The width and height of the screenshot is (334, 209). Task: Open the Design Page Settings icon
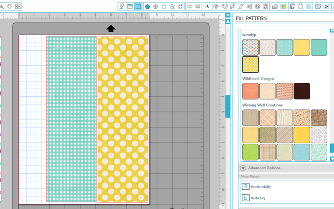click(x=292, y=6)
